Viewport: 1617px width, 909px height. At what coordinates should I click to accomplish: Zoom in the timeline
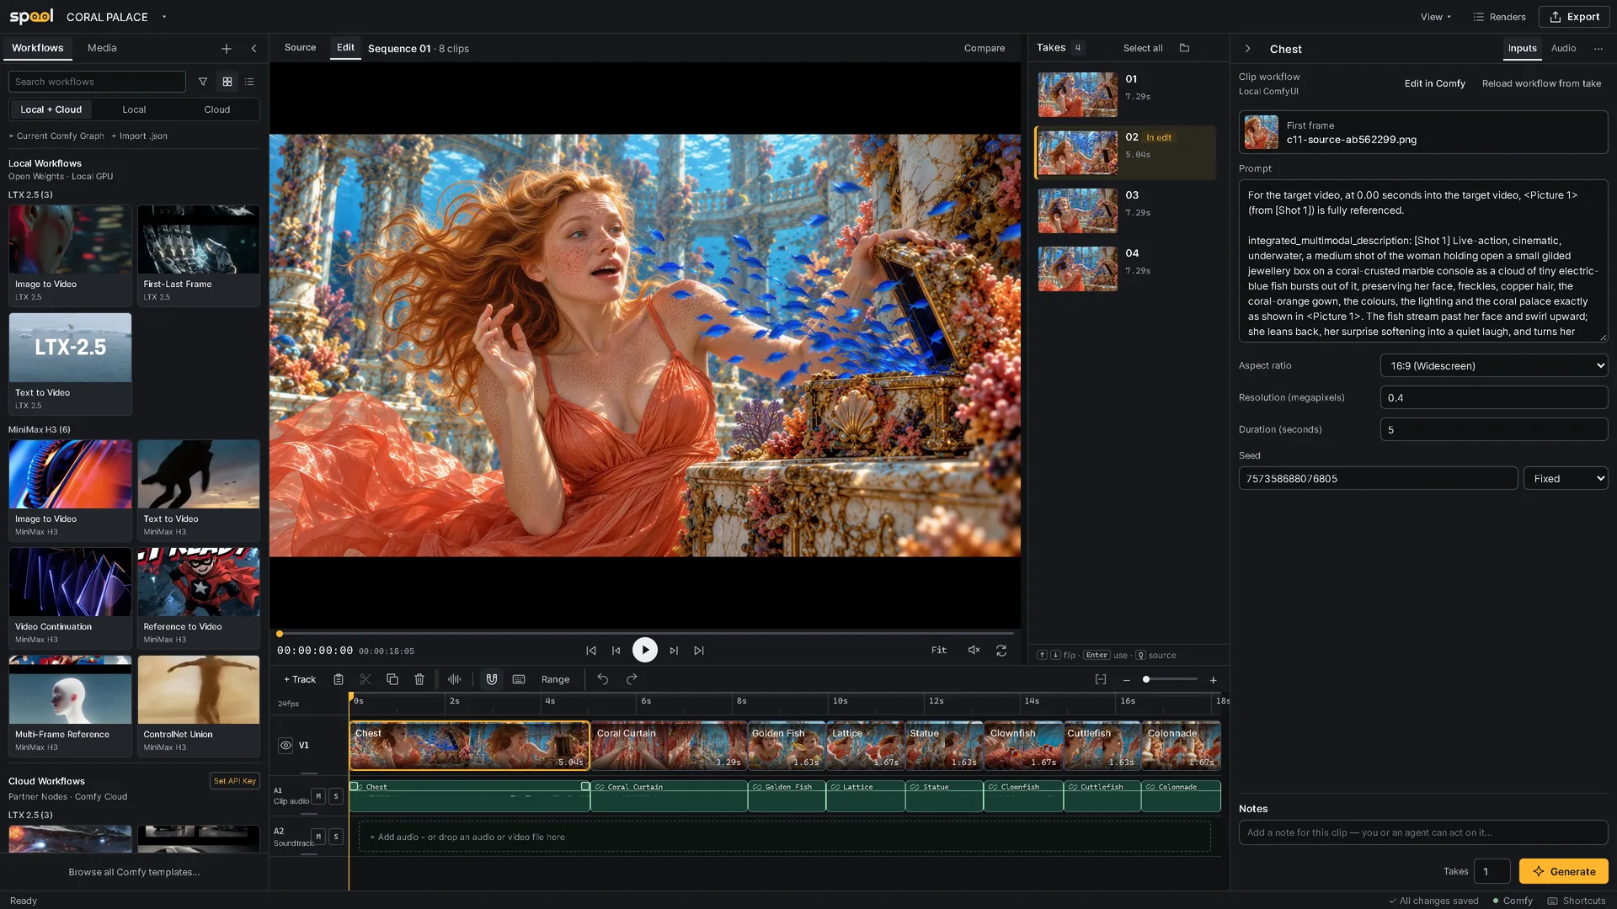1214,680
